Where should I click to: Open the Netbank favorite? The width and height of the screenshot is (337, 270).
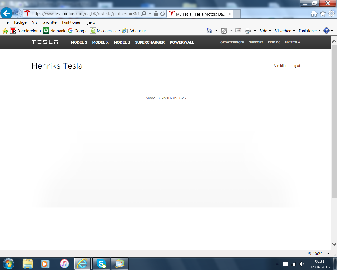pos(54,31)
